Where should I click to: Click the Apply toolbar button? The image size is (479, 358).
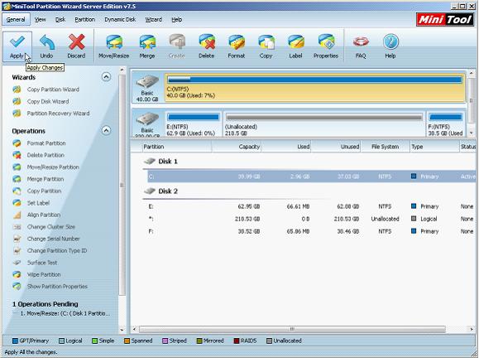(x=17, y=46)
